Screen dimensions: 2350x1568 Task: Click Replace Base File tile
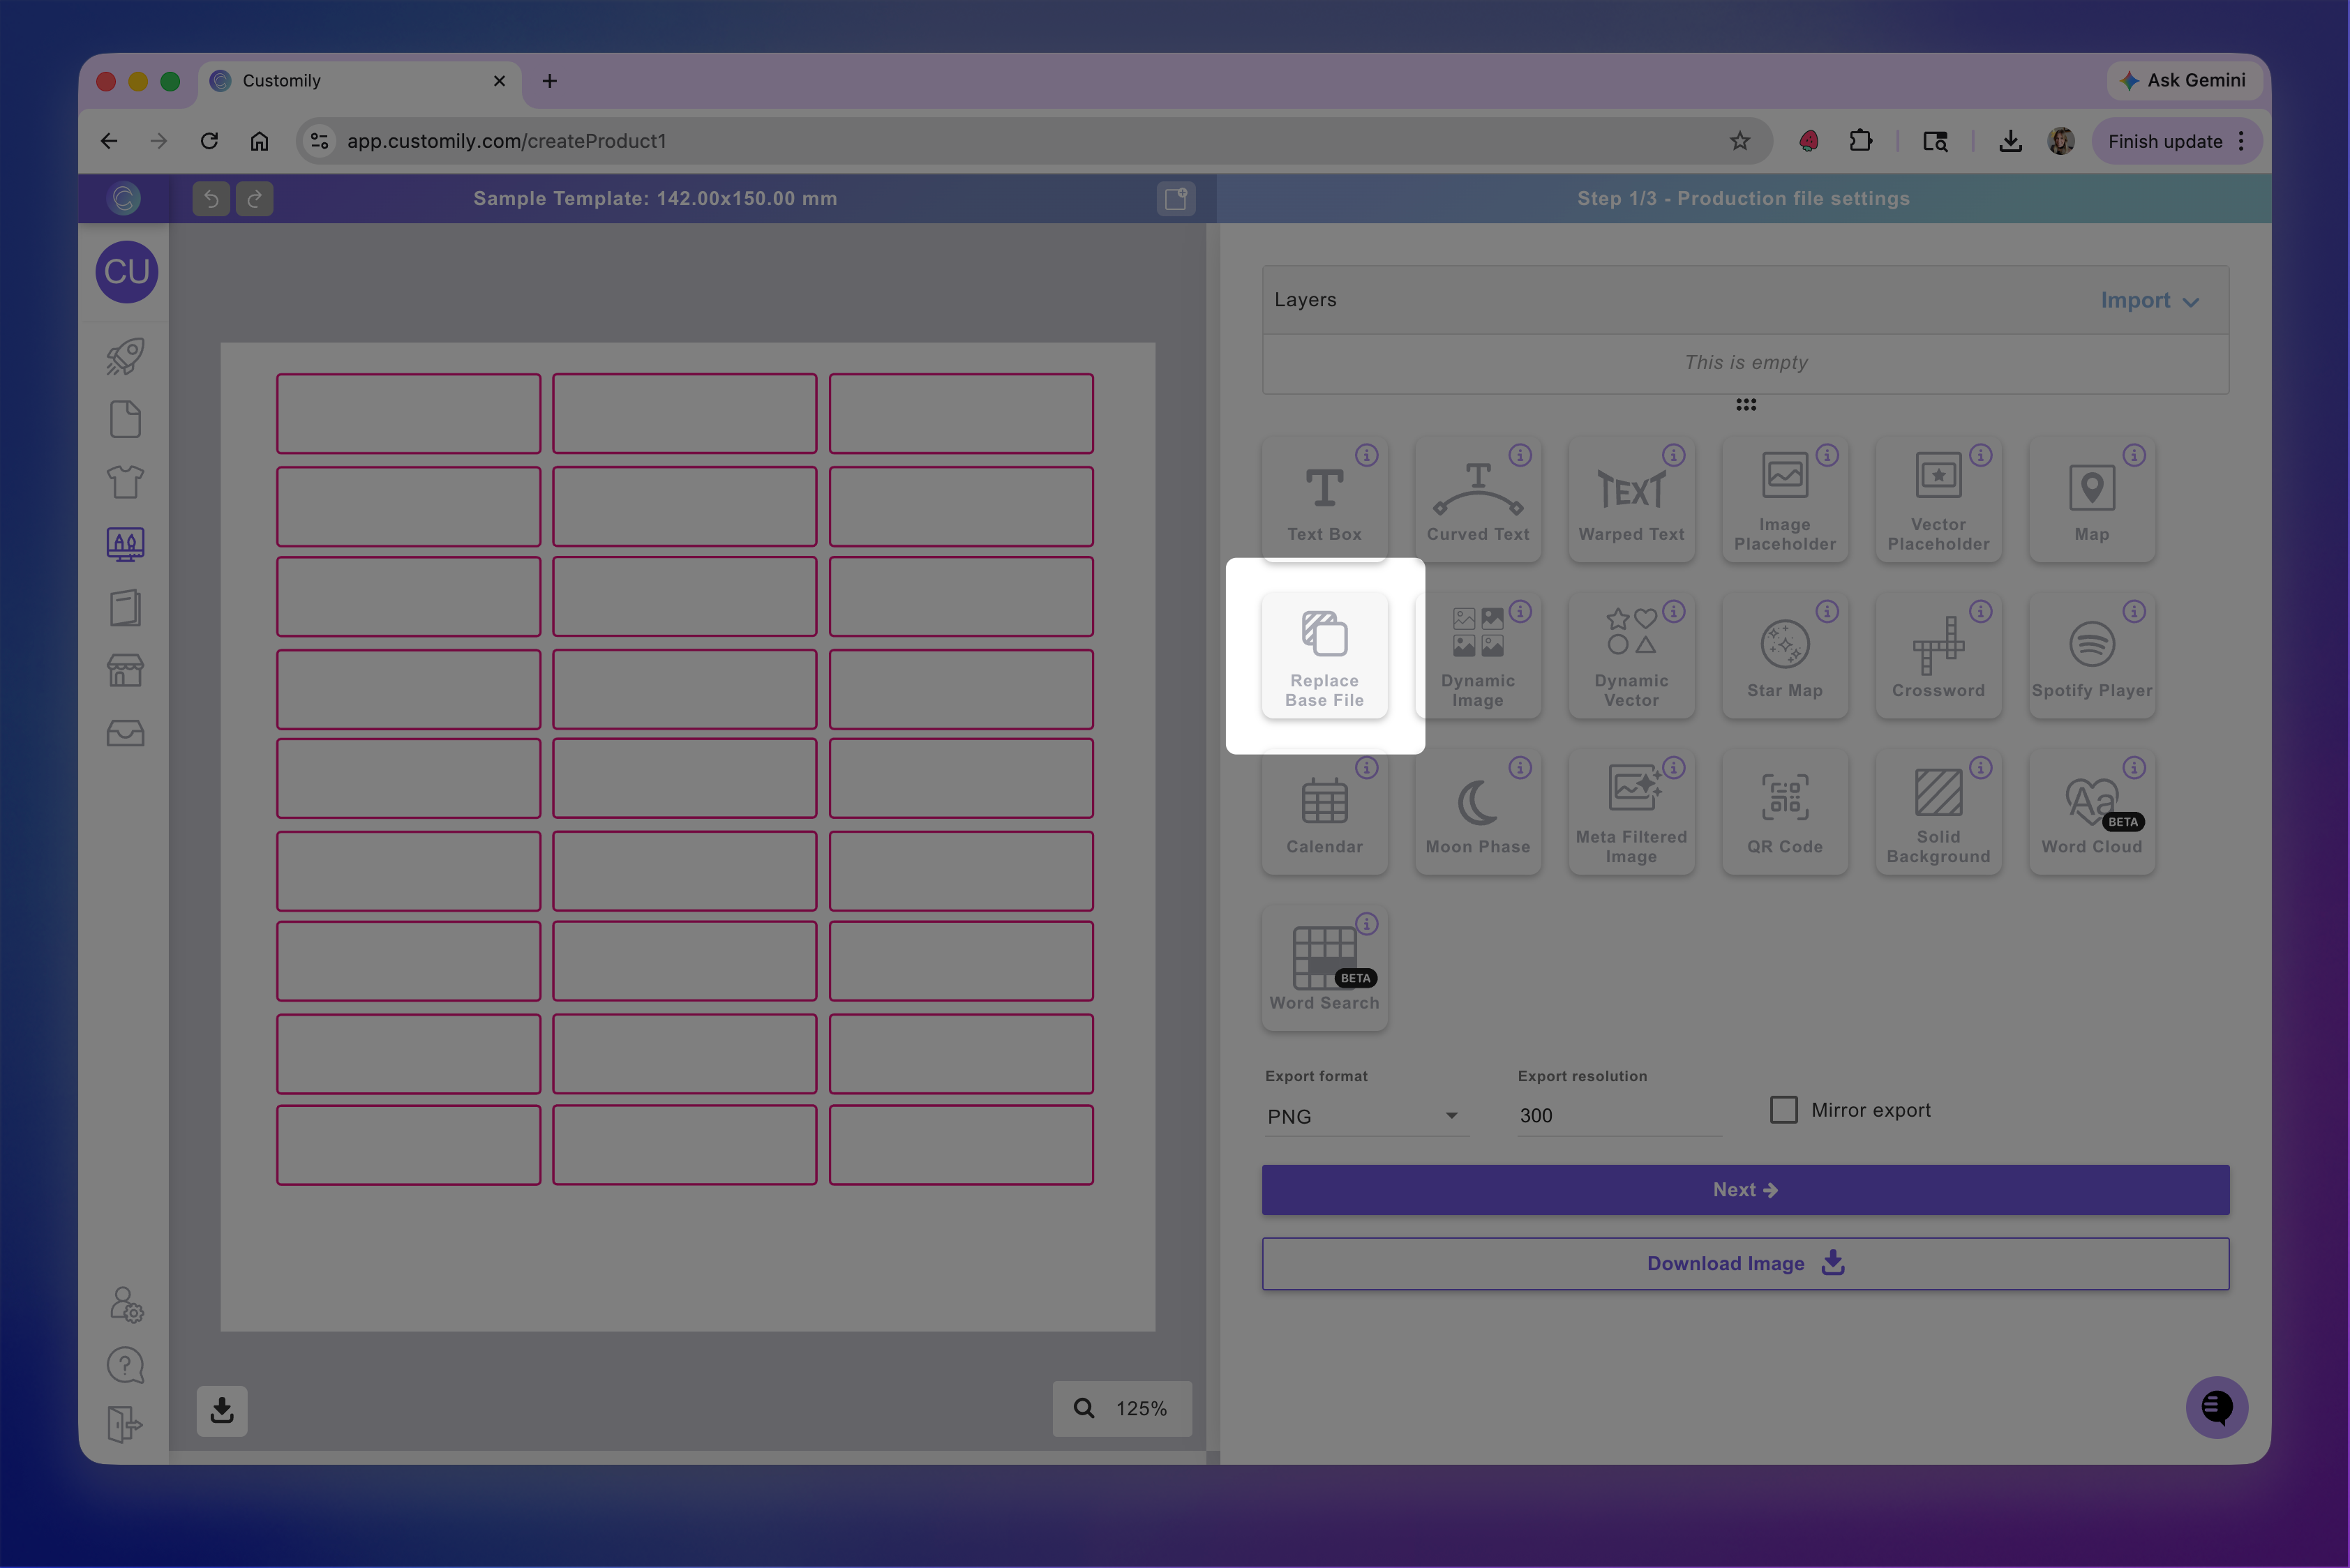pos(1324,656)
